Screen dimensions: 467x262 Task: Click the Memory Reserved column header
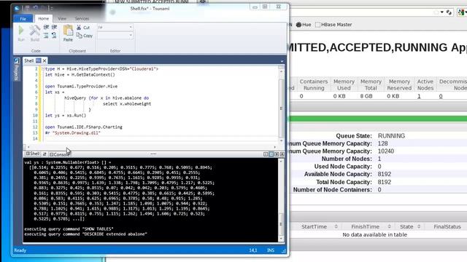tap(399, 84)
